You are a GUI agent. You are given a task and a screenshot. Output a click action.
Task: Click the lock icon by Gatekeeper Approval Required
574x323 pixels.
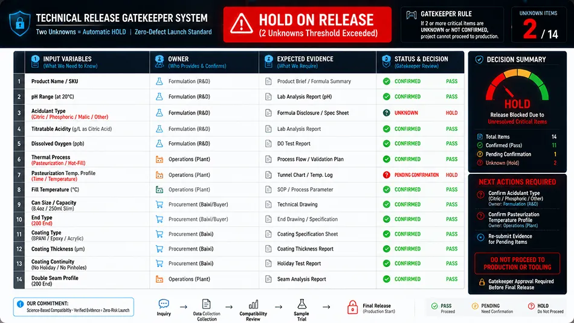(482, 282)
